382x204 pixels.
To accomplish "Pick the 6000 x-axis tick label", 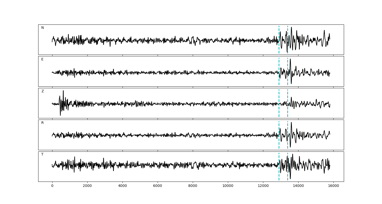I will (158, 186).
